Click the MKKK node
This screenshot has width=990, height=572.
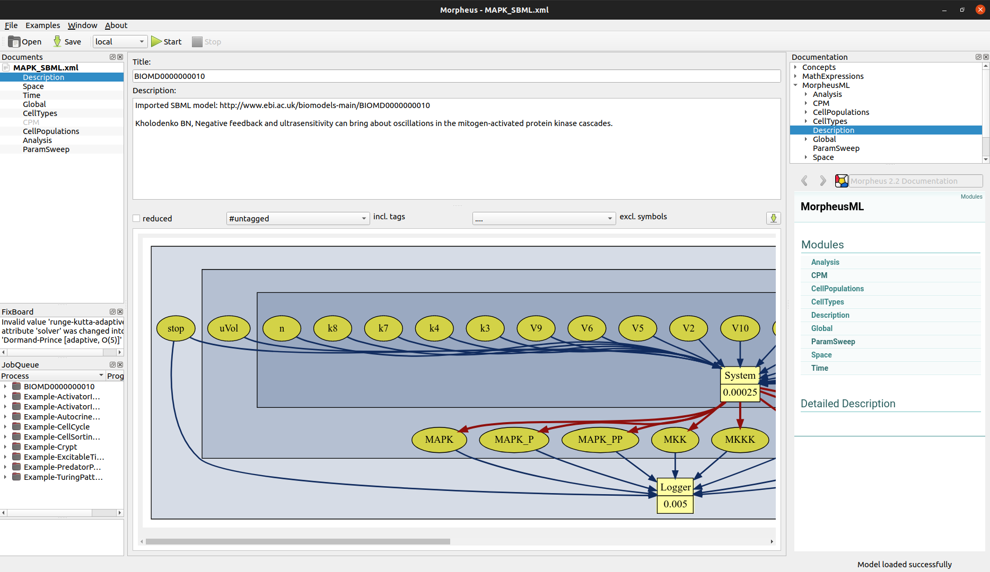click(x=740, y=440)
